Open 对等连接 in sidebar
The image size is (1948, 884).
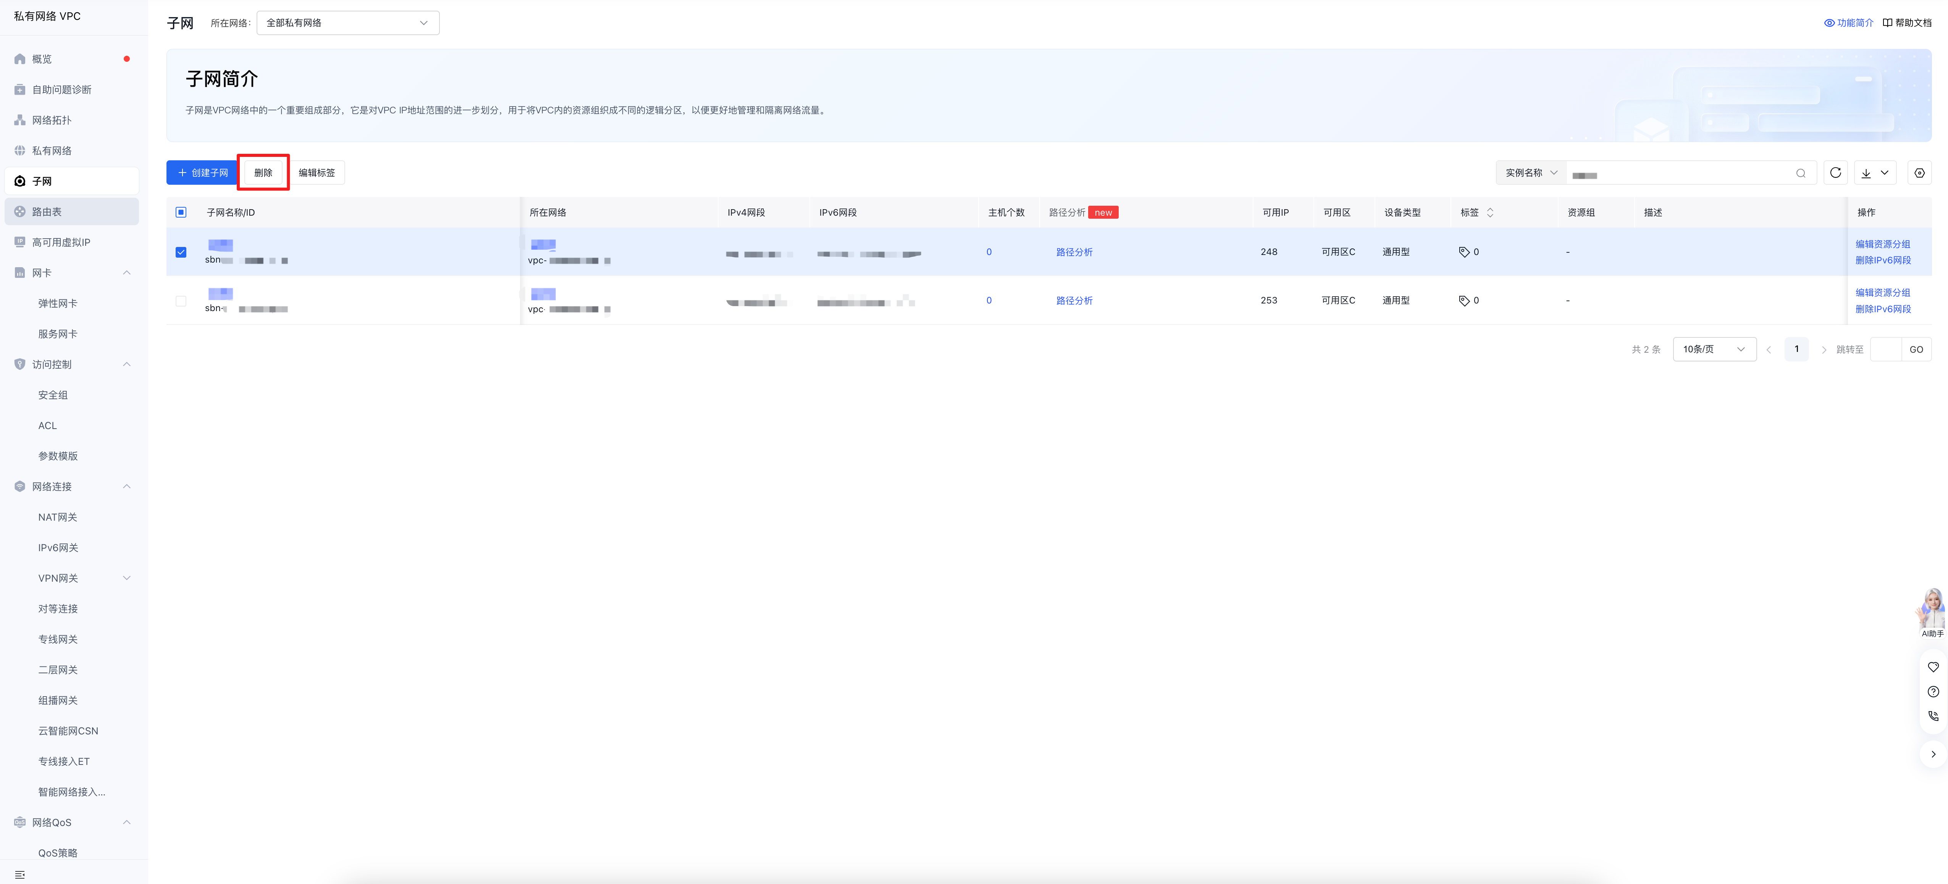tap(58, 609)
